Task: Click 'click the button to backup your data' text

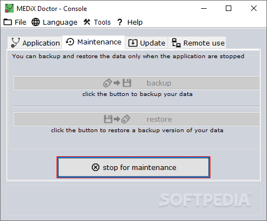Action: pos(137,94)
